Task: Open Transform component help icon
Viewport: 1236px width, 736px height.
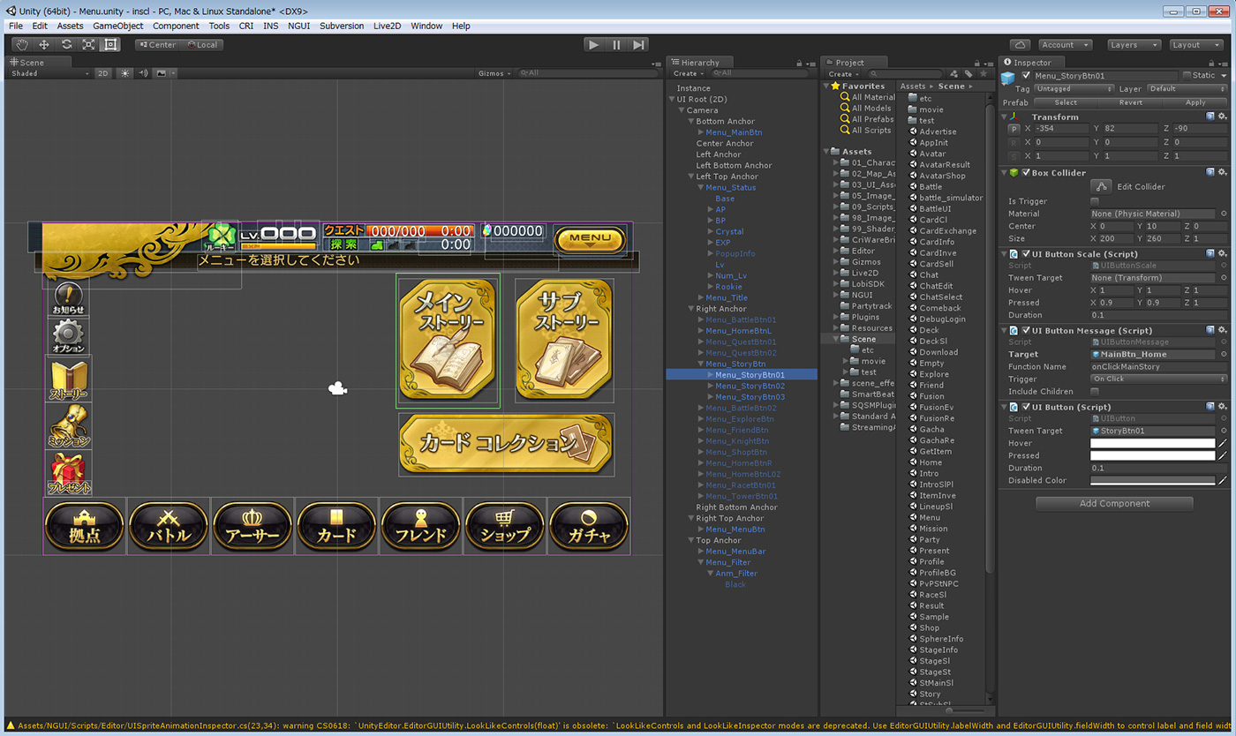Action: (x=1210, y=116)
